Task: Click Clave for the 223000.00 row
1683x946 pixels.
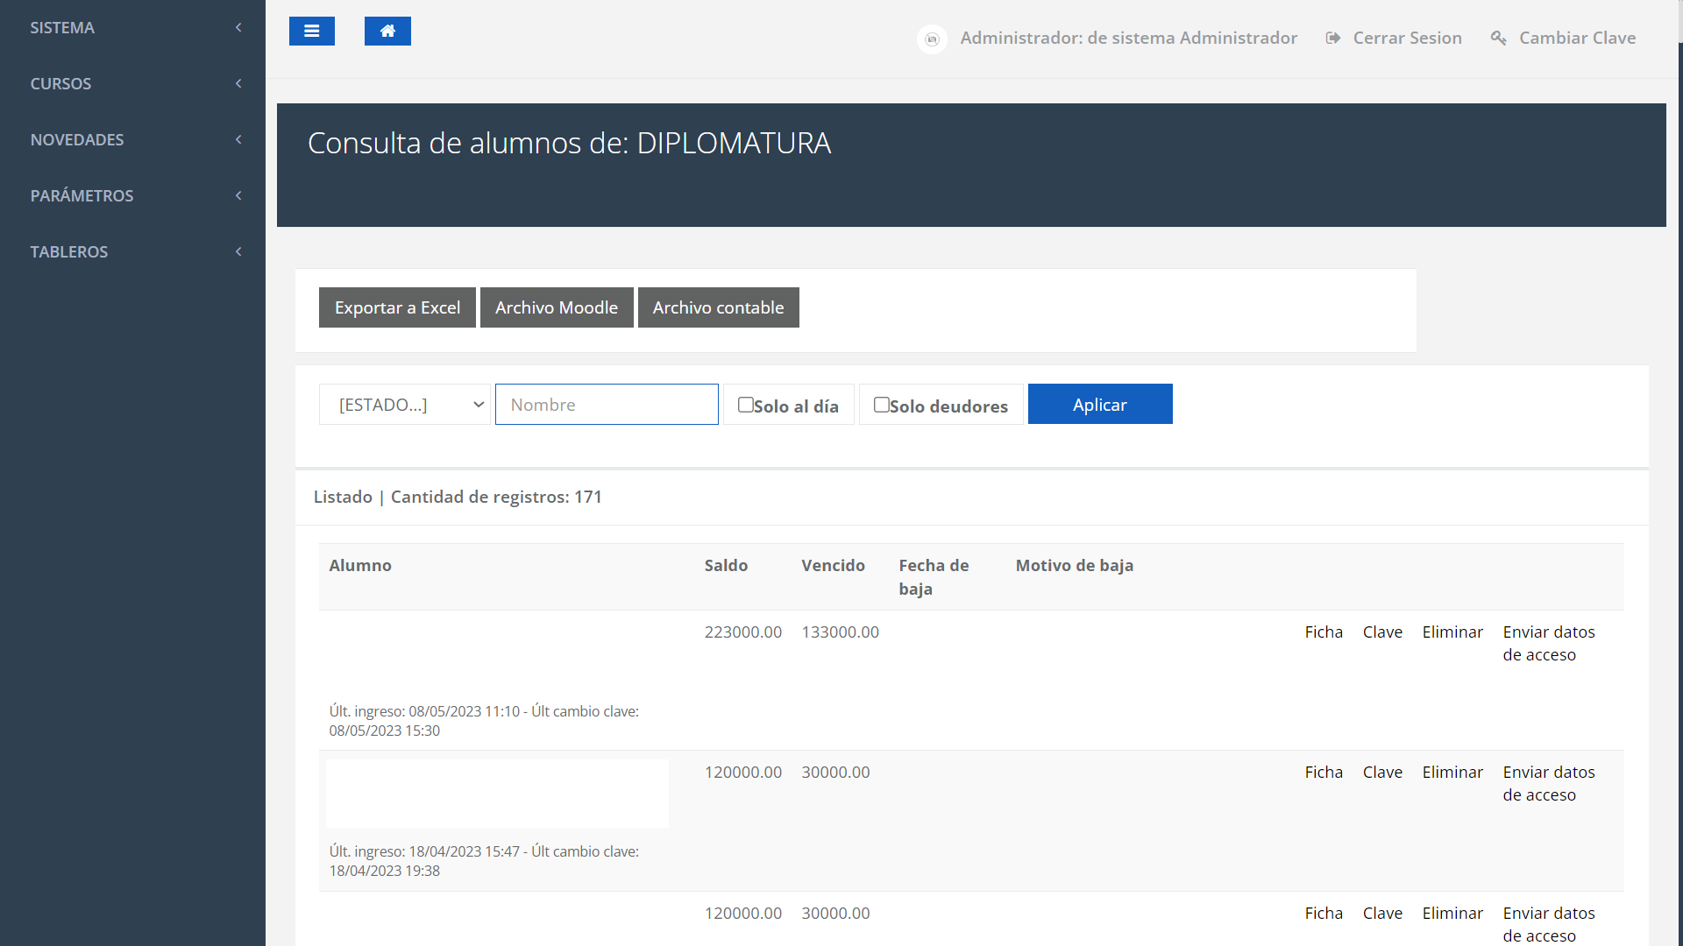Action: point(1382,632)
